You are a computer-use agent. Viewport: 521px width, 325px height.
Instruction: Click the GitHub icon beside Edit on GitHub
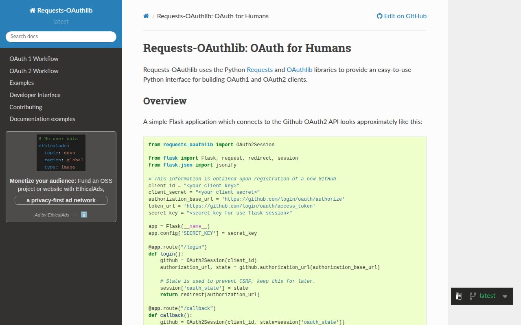click(379, 16)
